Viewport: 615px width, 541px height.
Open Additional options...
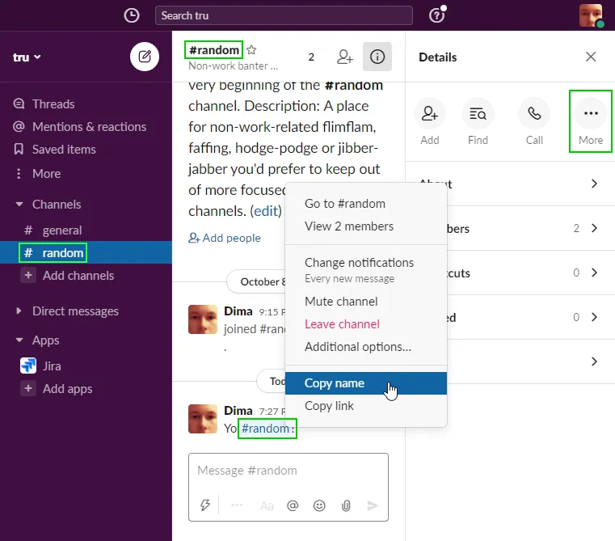tap(365, 347)
